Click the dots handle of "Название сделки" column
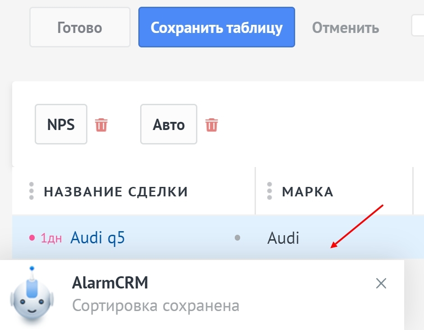The image size is (424, 330). coord(32,191)
